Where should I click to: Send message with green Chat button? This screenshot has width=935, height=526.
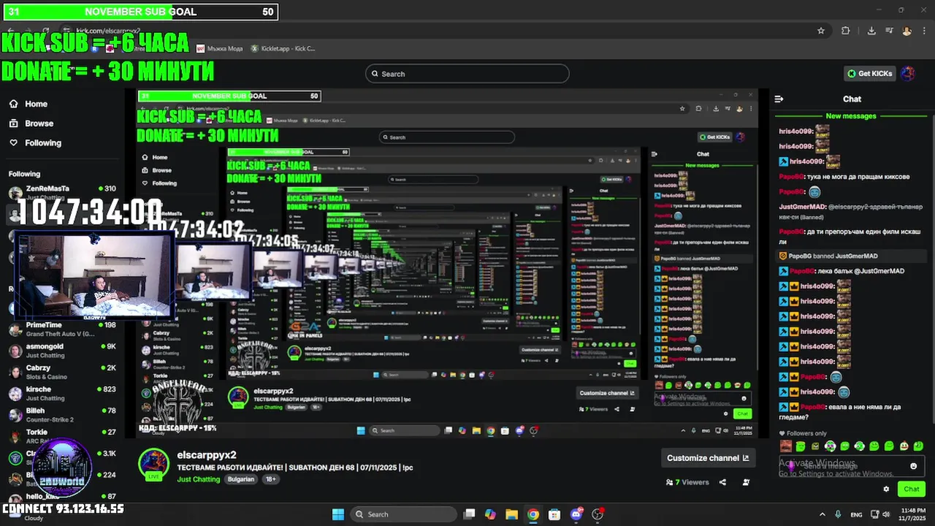point(912,489)
